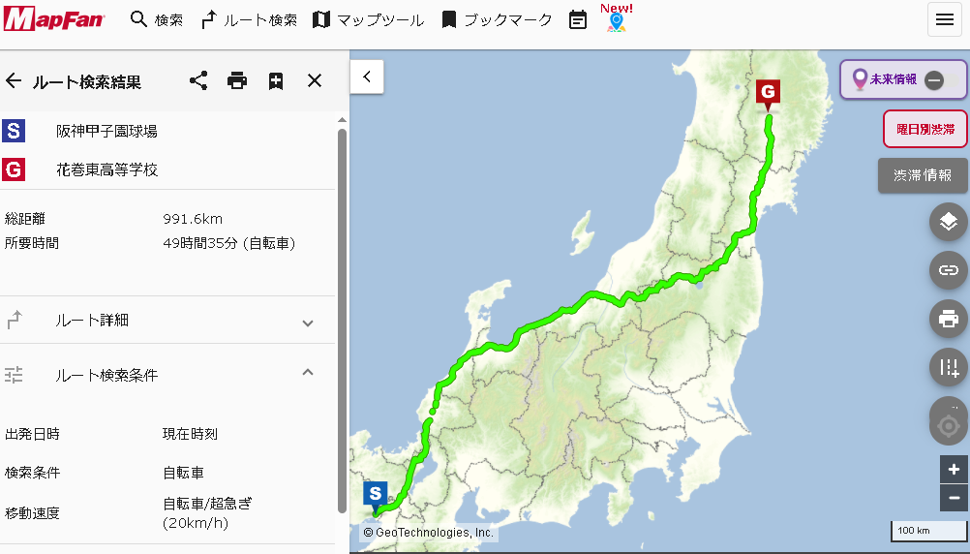Click the results panel scrollbar
Image resolution: width=970 pixels, height=554 pixels.
[342, 321]
